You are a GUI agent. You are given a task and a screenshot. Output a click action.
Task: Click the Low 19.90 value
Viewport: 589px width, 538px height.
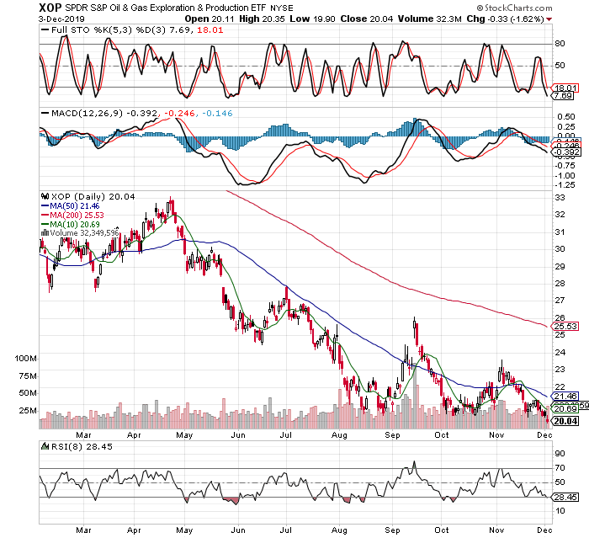[312, 19]
